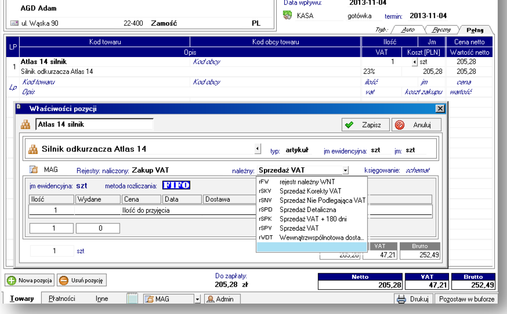Click the księgowanie schemat link

[417, 170]
